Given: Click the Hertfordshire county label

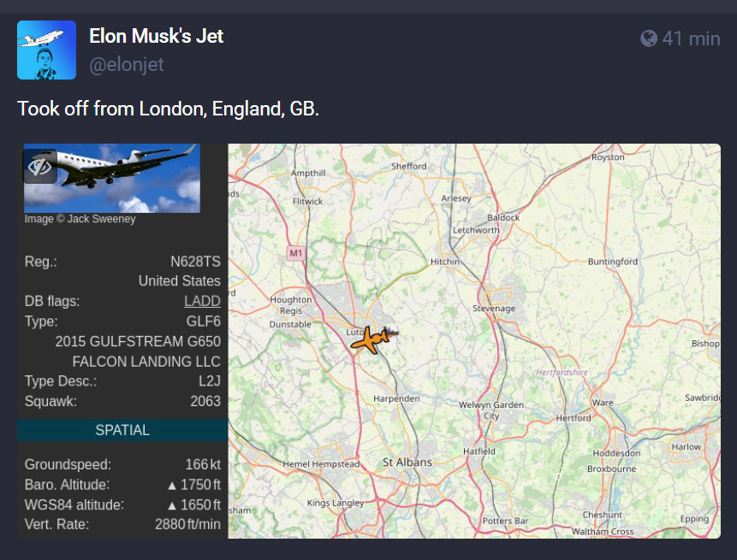Looking at the screenshot, I should [562, 372].
